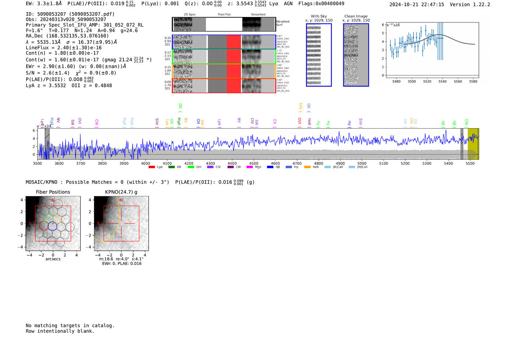Click the magenta MgII legend swatch

[250, 167]
